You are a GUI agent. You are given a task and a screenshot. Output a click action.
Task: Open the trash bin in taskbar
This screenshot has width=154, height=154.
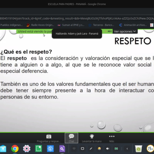[139, 149]
